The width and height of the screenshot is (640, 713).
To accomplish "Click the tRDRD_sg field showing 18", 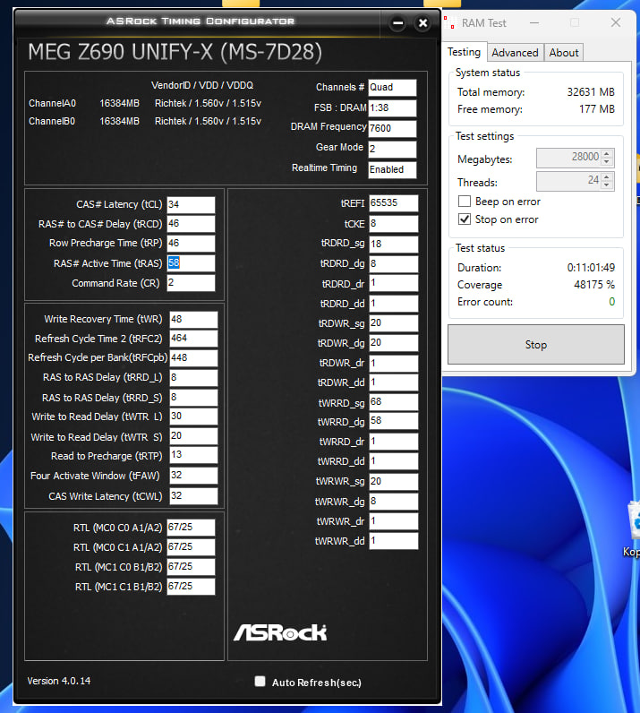I will point(393,245).
